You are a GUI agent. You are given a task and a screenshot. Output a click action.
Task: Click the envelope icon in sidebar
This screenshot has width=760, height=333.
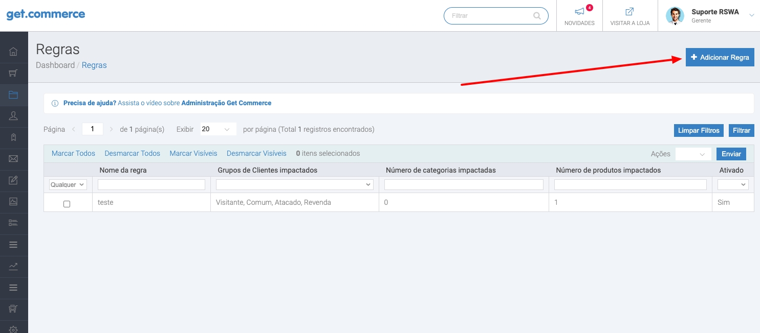(x=13, y=159)
